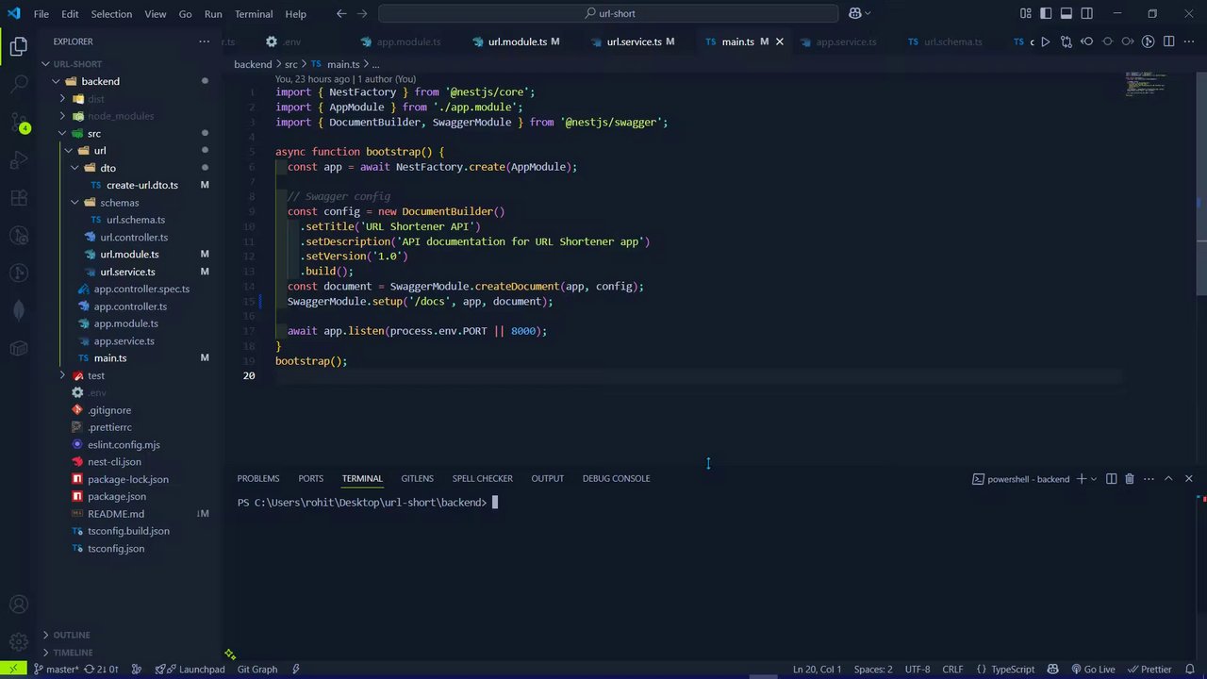
Task: Kill terminal with the trash icon
Action: [x=1130, y=479]
